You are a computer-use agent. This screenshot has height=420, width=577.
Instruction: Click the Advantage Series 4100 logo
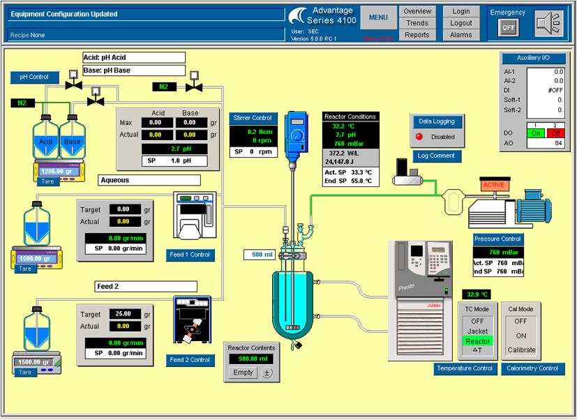point(322,16)
